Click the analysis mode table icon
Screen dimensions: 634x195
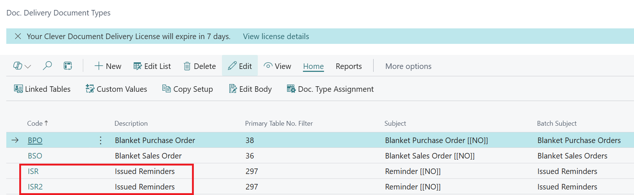pyautogui.click(x=68, y=66)
